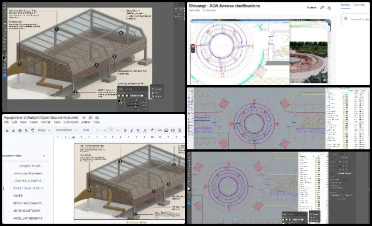Open the ANCILLARY BENEFITS document tab

28,218
